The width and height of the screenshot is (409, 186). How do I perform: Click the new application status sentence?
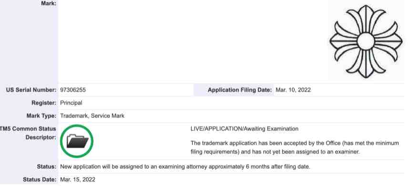[185, 166]
